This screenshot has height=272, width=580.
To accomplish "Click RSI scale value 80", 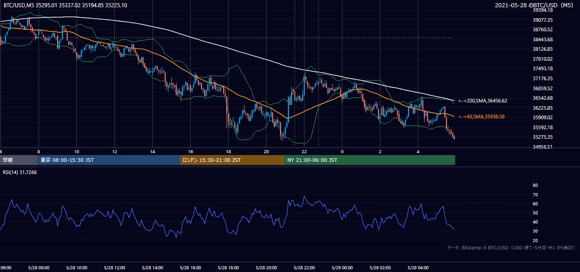I will click(535, 185).
